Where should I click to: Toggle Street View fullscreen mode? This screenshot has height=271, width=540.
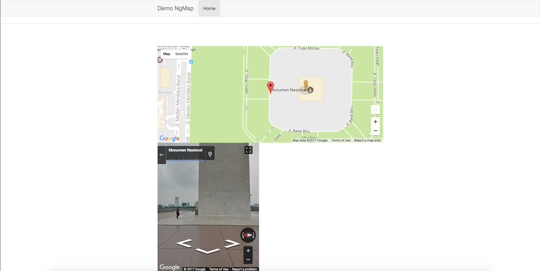[x=248, y=150]
